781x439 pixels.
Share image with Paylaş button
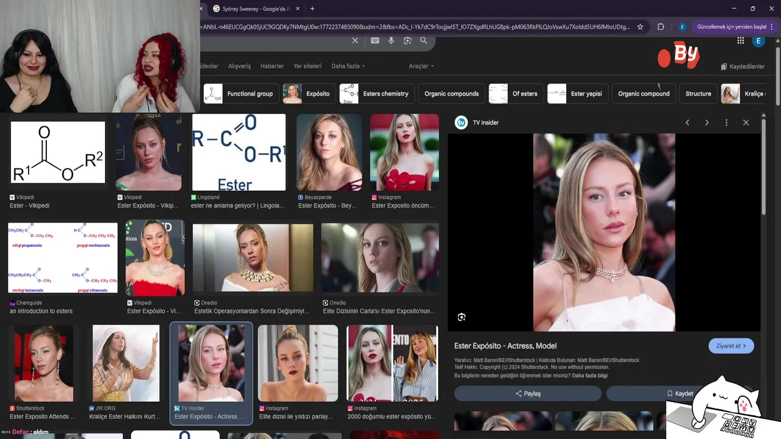[528, 394]
